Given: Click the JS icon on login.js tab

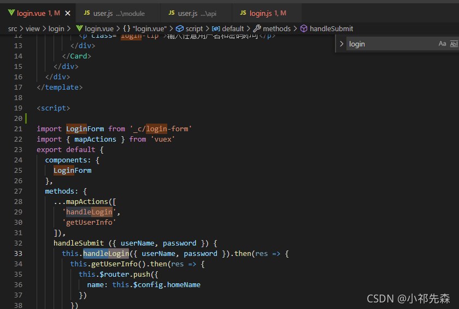Looking at the screenshot, I should click(x=243, y=13).
